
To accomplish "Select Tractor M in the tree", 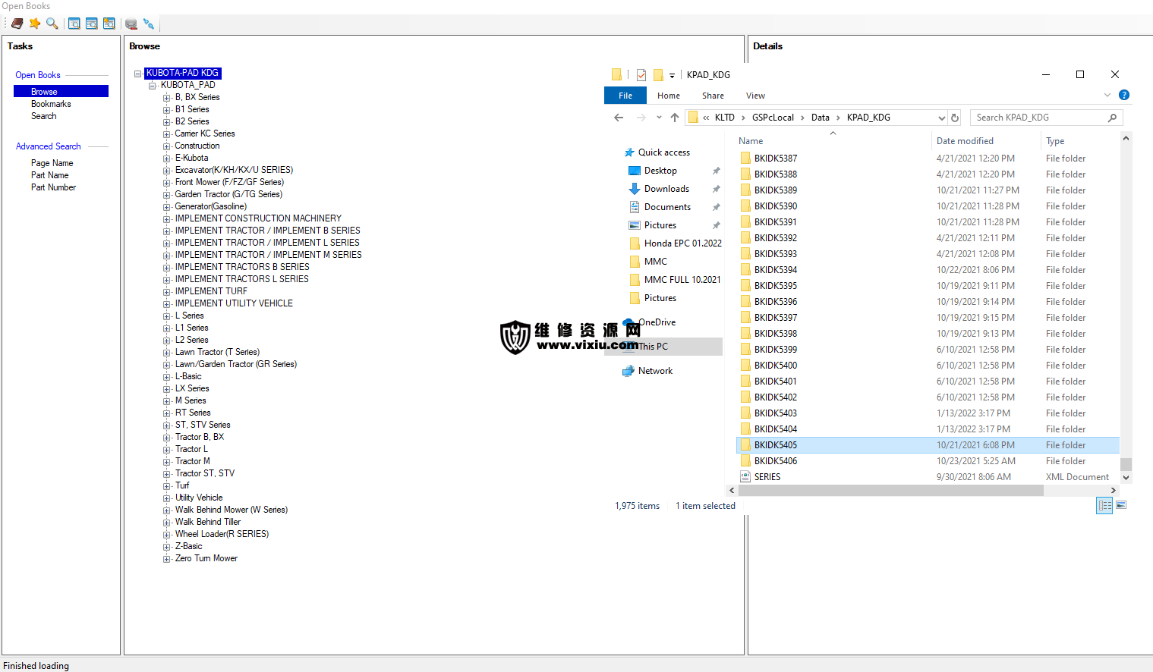I will click(193, 461).
